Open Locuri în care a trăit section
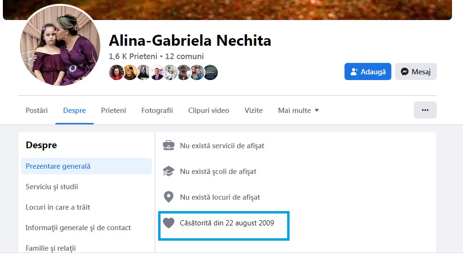463x254 pixels. (x=58, y=207)
